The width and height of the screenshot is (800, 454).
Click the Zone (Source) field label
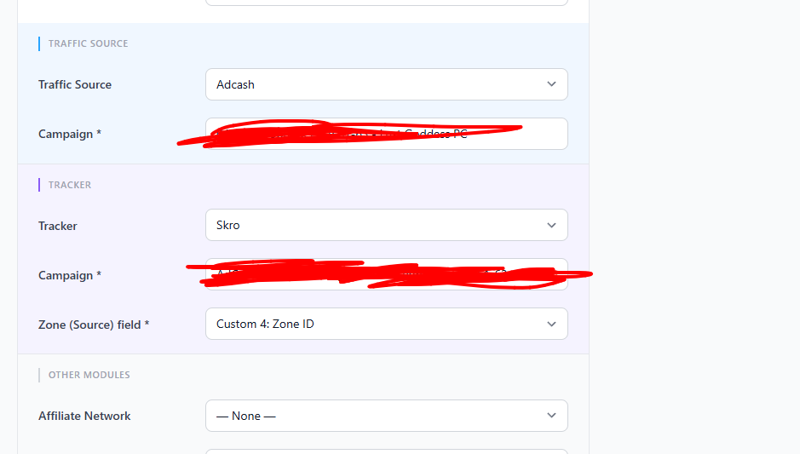tap(94, 325)
